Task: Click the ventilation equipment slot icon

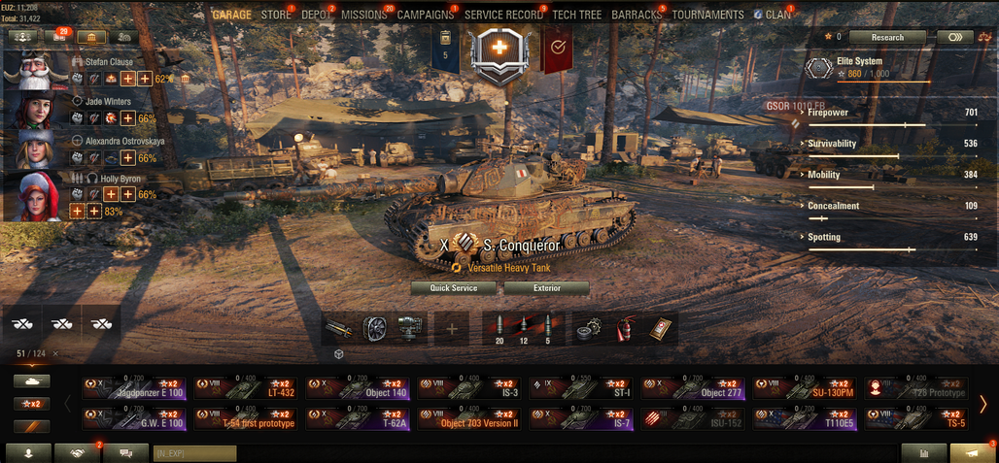Action: coord(374,328)
